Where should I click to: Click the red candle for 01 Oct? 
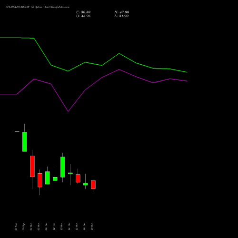[x=32, y=166]
